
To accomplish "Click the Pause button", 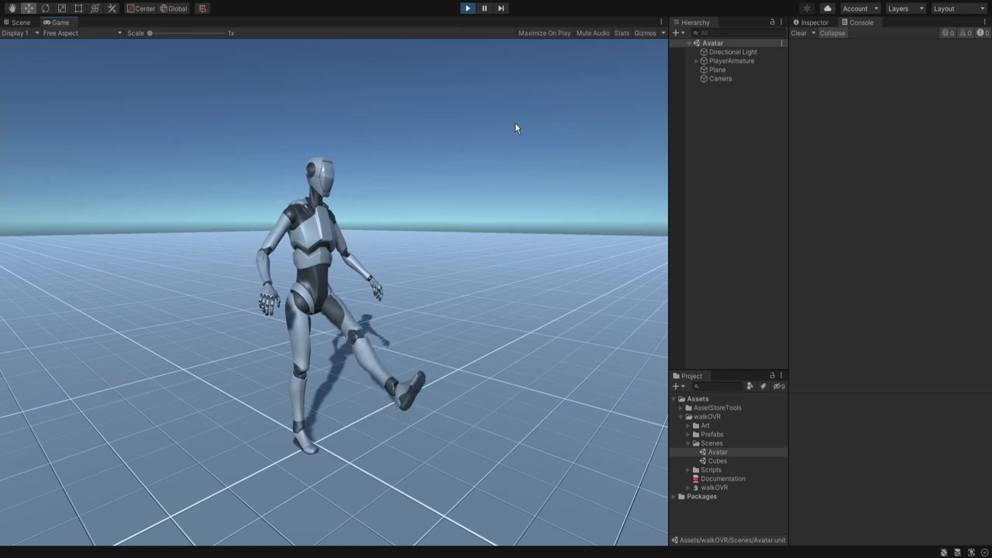I will click(484, 9).
